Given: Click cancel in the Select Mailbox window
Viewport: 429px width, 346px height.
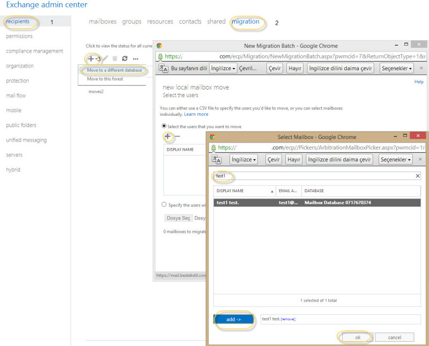Looking at the screenshot, I should click(x=395, y=337).
